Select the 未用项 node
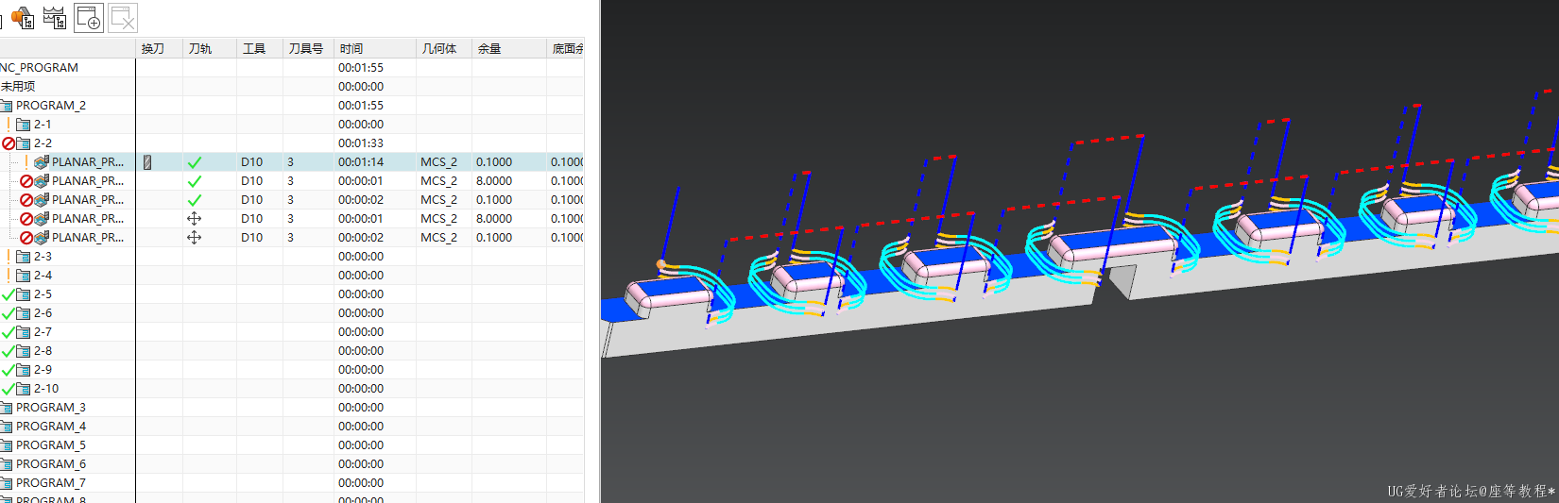The height and width of the screenshot is (503, 1559). tap(18, 87)
